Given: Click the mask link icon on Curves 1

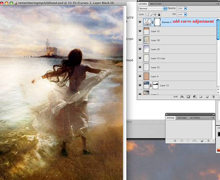Looking at the screenshot, I should click(153, 22).
